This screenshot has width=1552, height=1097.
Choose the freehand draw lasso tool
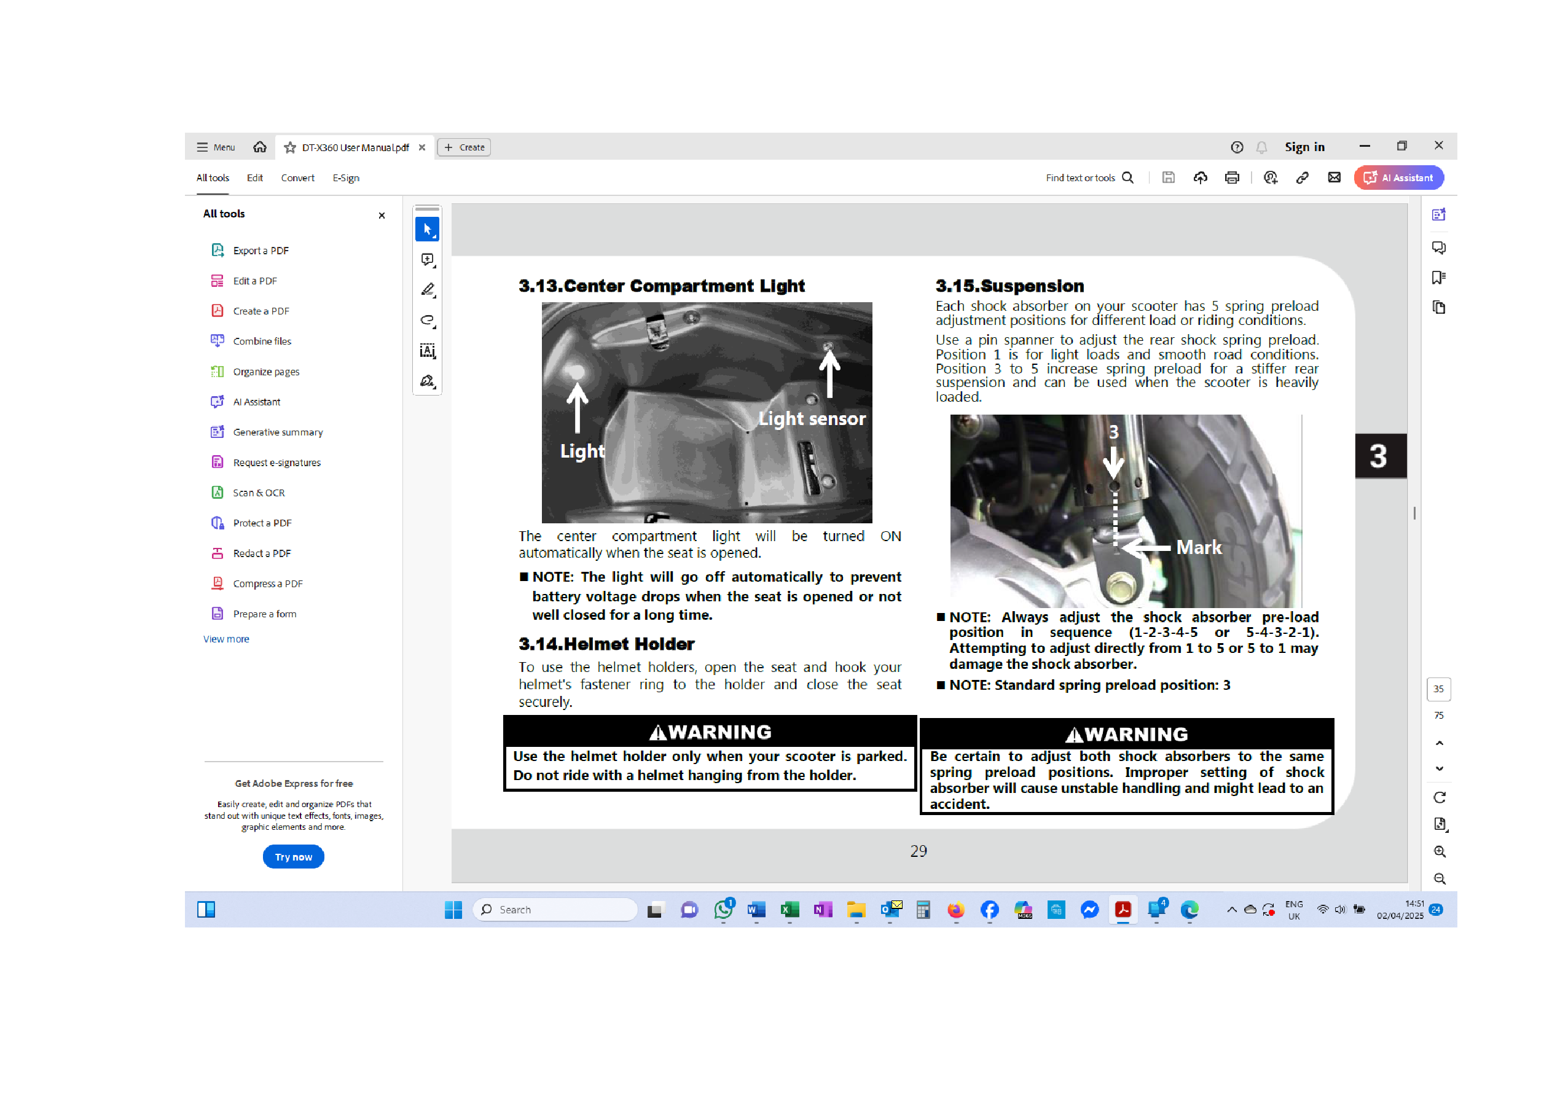pos(426,321)
